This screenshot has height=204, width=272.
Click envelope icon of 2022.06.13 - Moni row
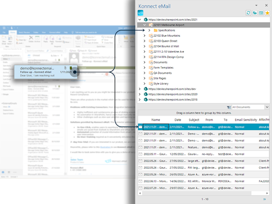pos(141,181)
